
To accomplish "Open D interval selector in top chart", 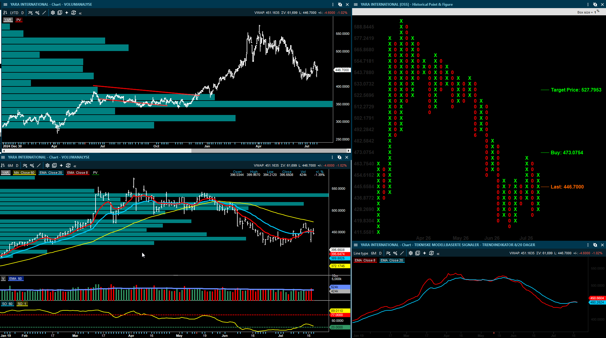I will tap(23, 13).
